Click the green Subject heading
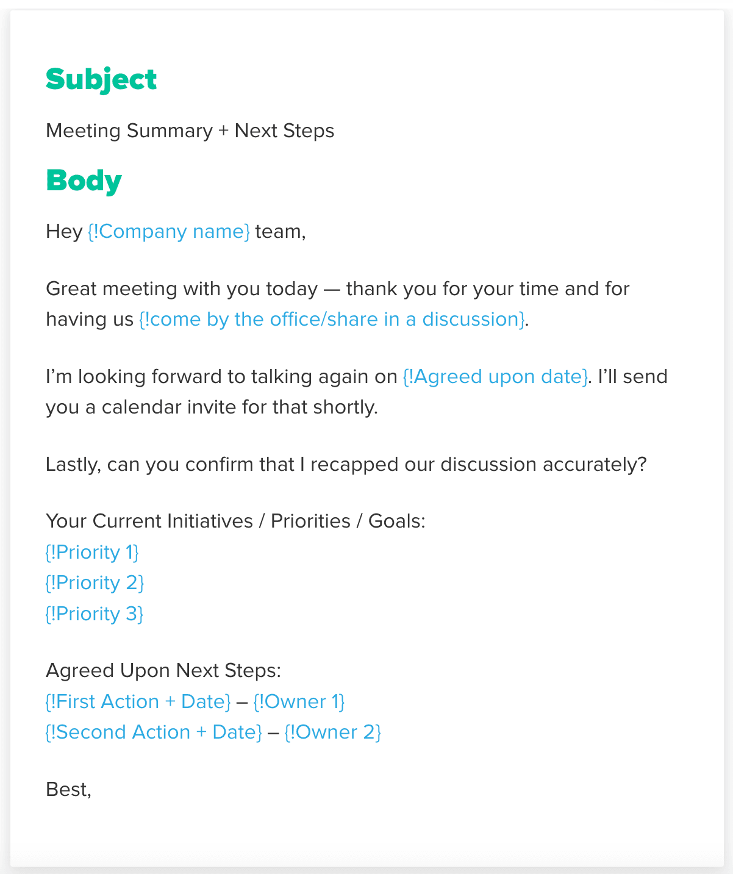 click(x=101, y=80)
